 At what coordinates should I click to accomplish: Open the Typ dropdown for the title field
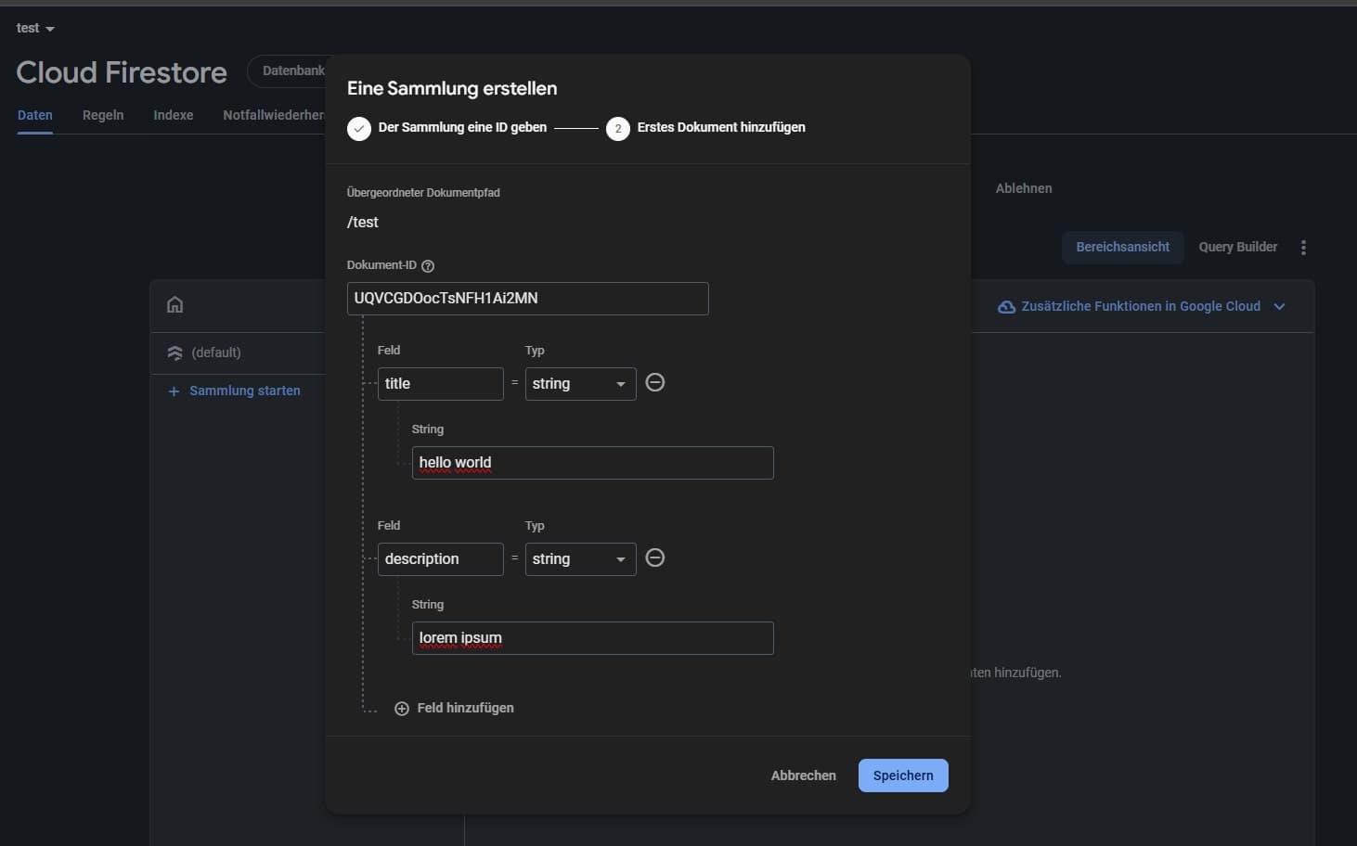[x=580, y=383]
